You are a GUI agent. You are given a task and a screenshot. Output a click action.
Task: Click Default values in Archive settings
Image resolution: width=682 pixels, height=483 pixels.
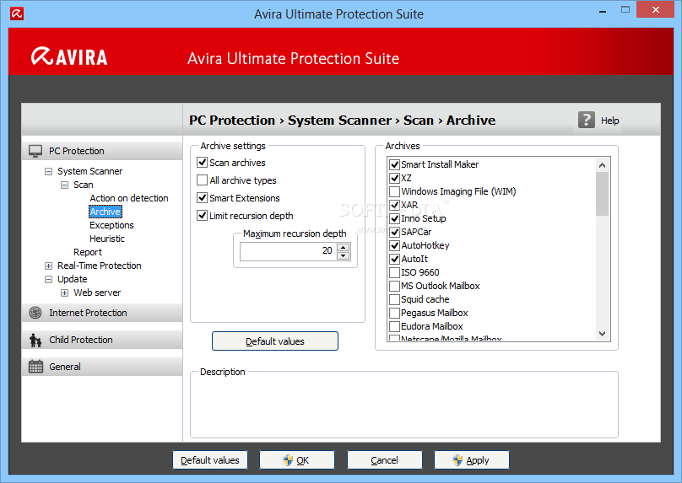[275, 341]
